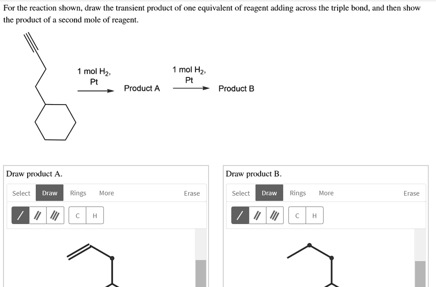Image resolution: width=436 pixels, height=287 pixels.
Task: Click Erase in the product A sketcher
Action: pos(192,193)
